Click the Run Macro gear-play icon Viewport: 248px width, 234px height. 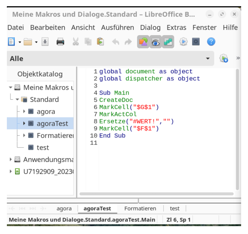[x=183, y=42]
